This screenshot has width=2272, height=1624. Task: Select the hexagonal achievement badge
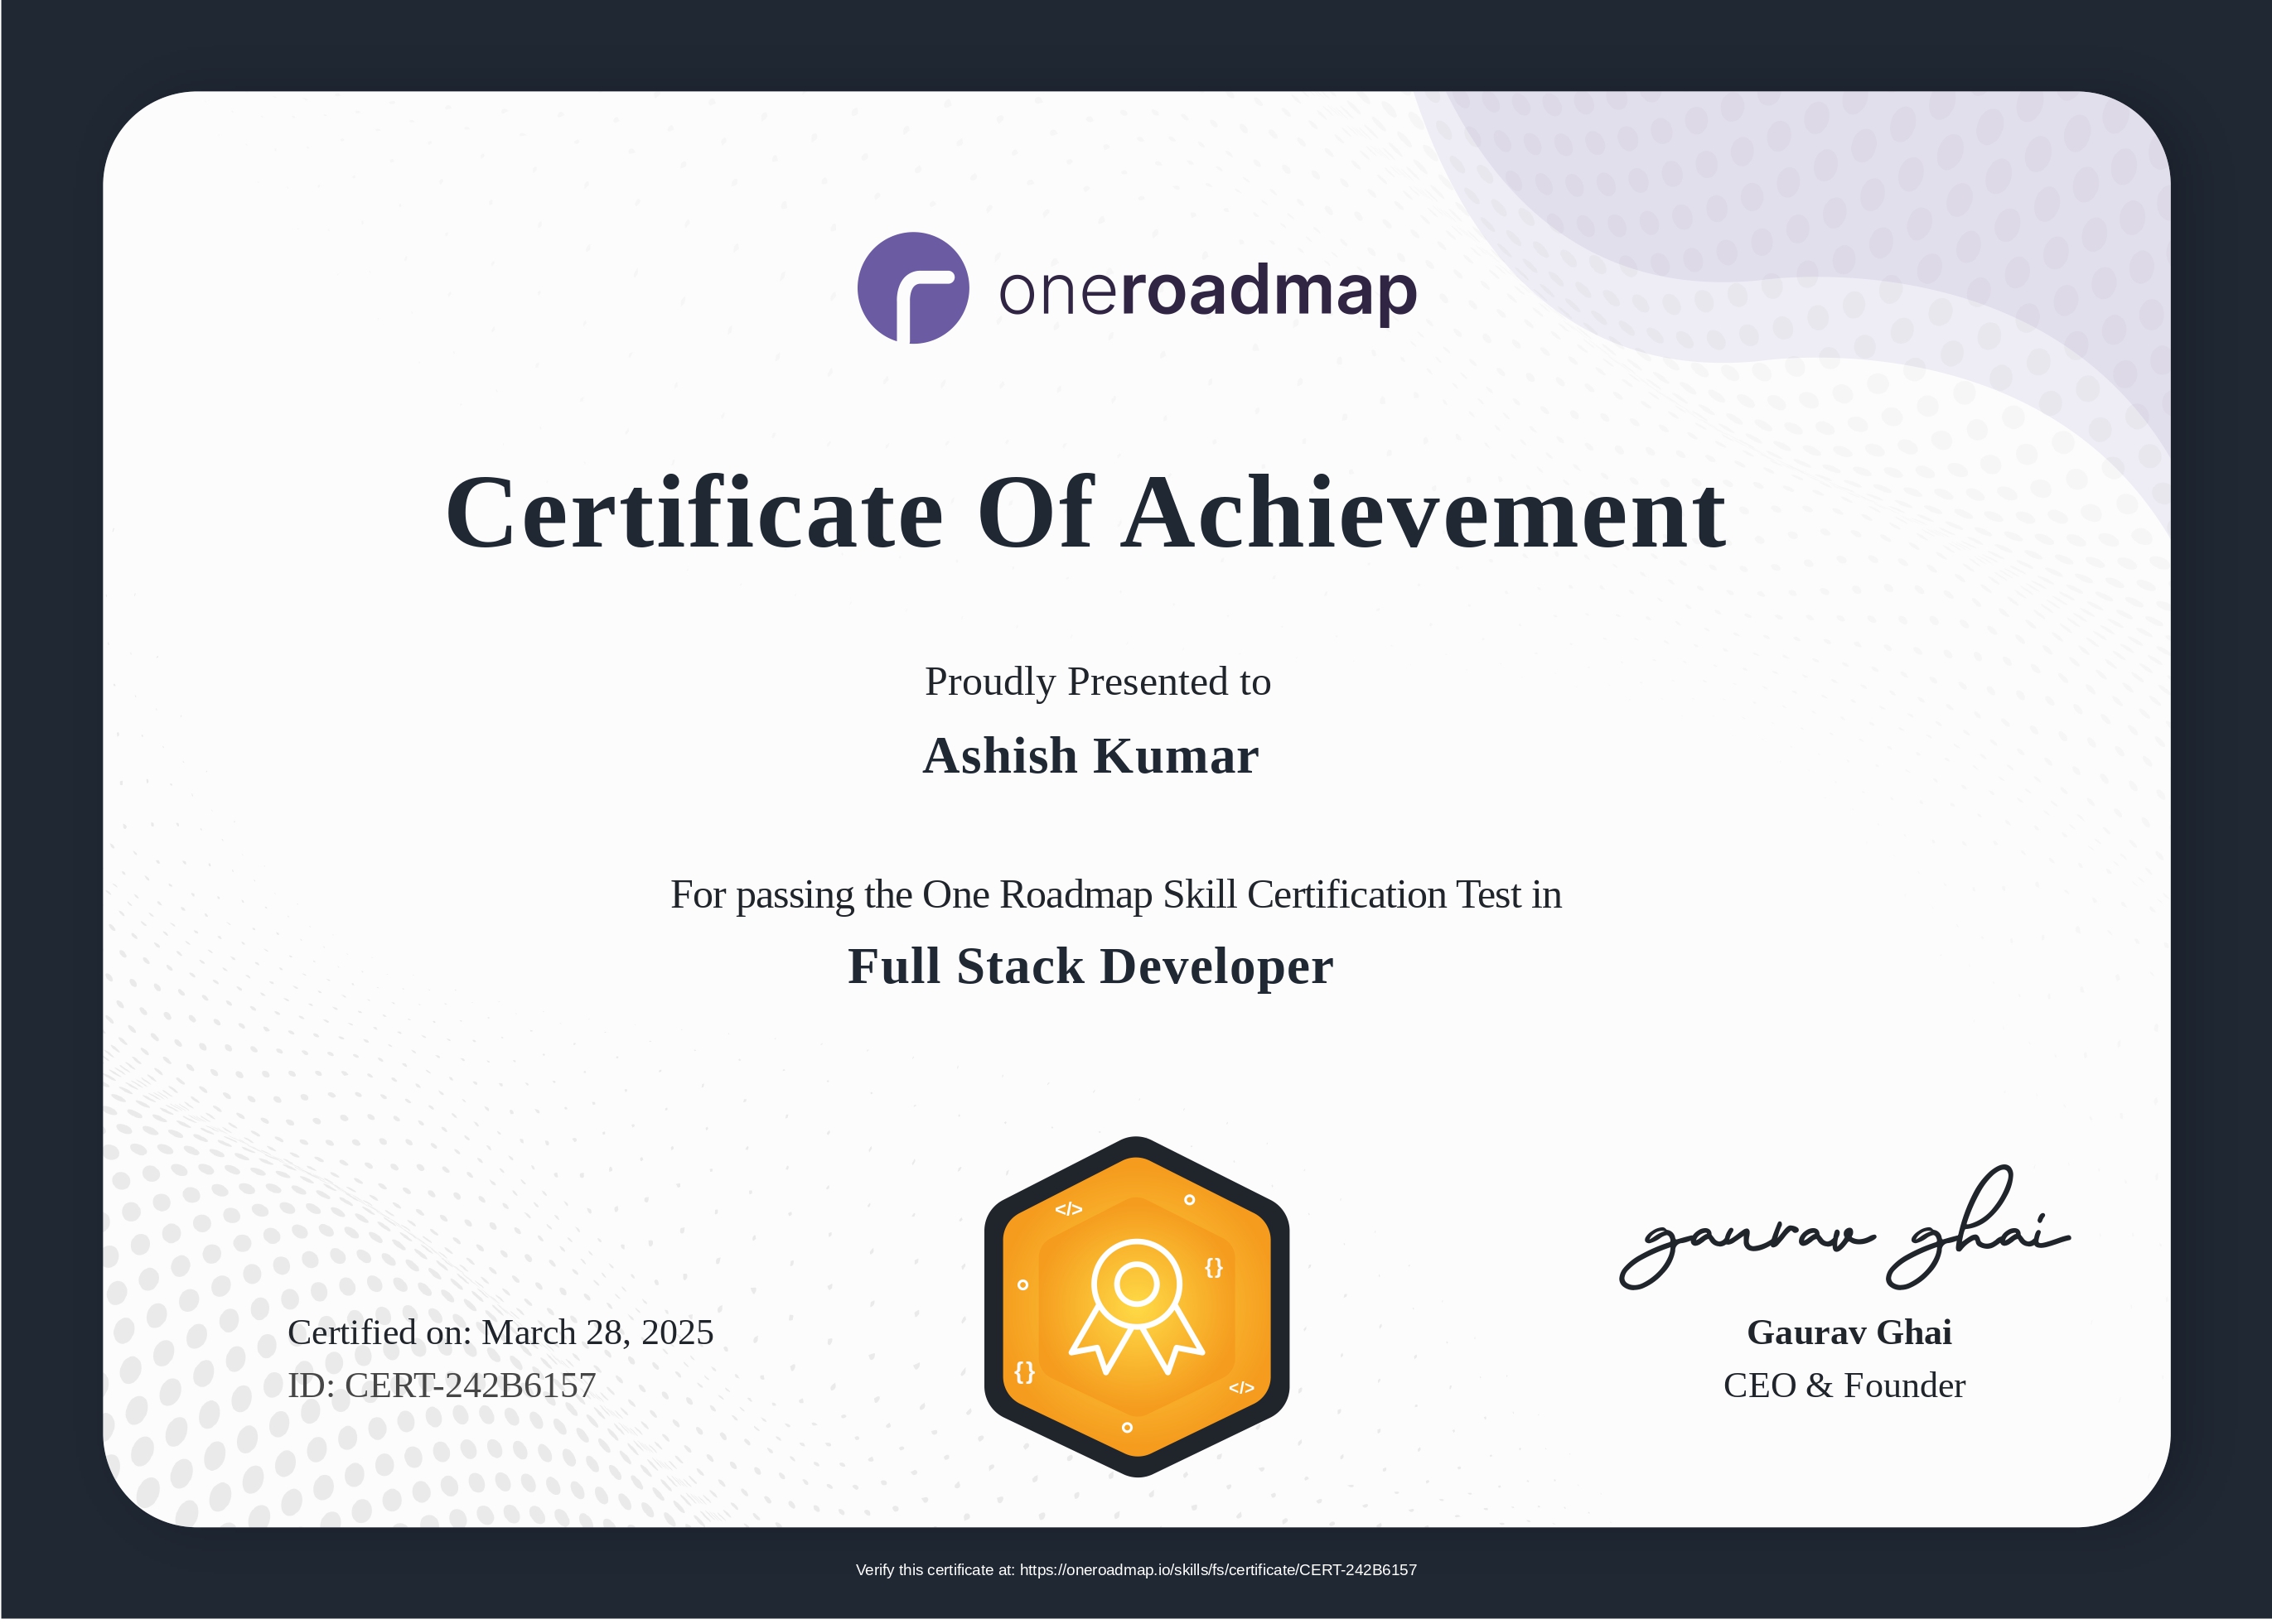click(x=1140, y=1300)
